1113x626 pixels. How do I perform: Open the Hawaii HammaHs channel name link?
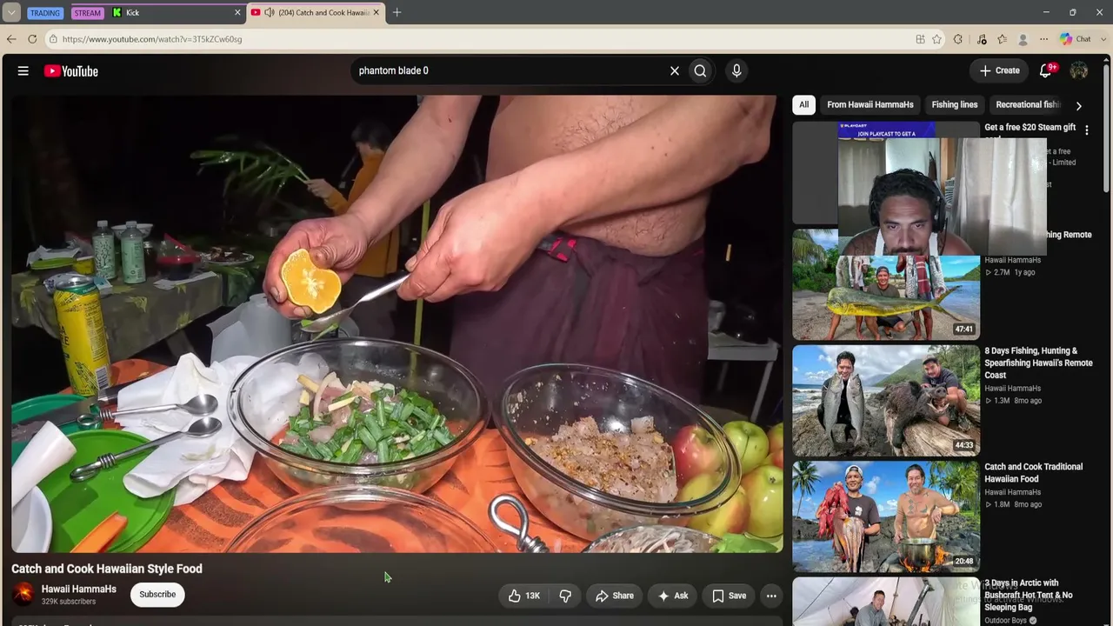(79, 589)
